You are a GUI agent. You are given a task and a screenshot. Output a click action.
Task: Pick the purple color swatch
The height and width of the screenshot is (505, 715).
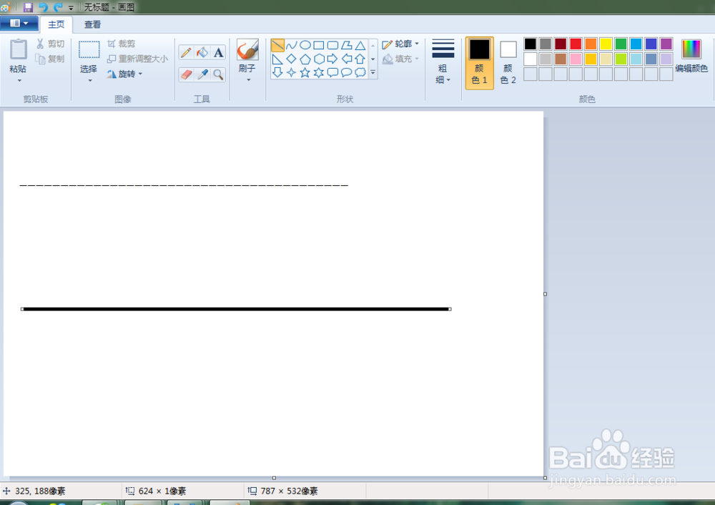666,44
